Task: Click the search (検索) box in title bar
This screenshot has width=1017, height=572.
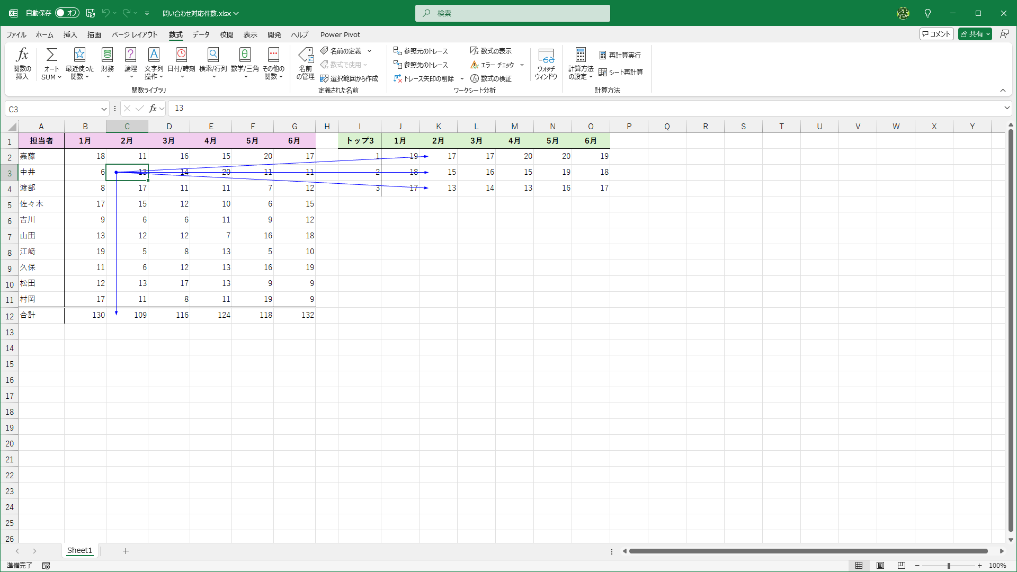Action: [x=512, y=13]
